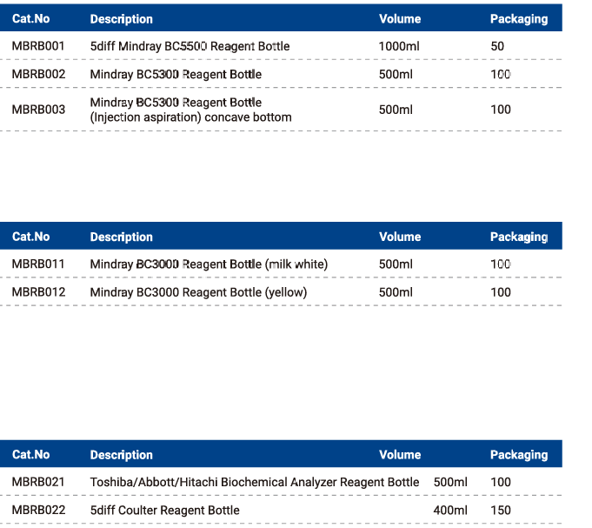Click packaging 100 in MBRB003 row

(501, 110)
